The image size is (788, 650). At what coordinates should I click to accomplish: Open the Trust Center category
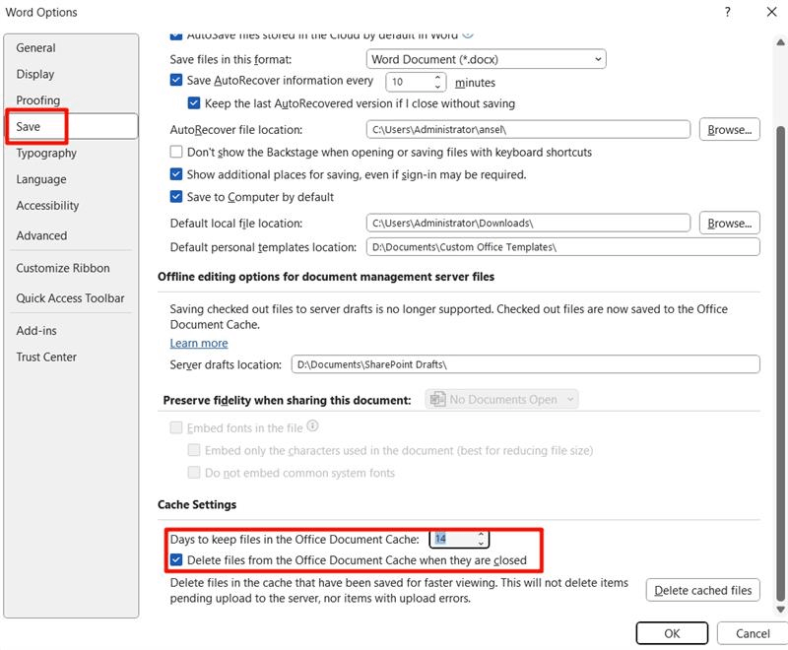click(x=46, y=357)
